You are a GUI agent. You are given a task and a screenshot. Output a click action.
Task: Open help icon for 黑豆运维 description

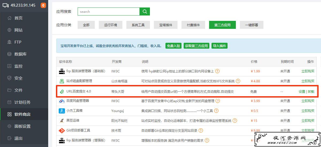[235, 121]
